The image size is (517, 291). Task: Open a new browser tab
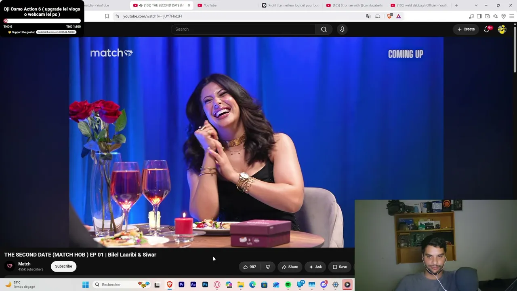tap(456, 5)
